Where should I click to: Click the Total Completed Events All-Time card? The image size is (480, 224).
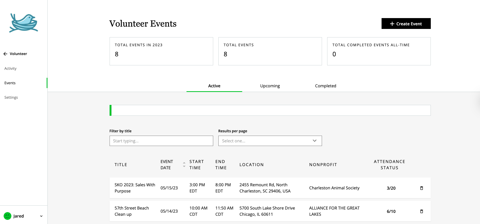379,51
